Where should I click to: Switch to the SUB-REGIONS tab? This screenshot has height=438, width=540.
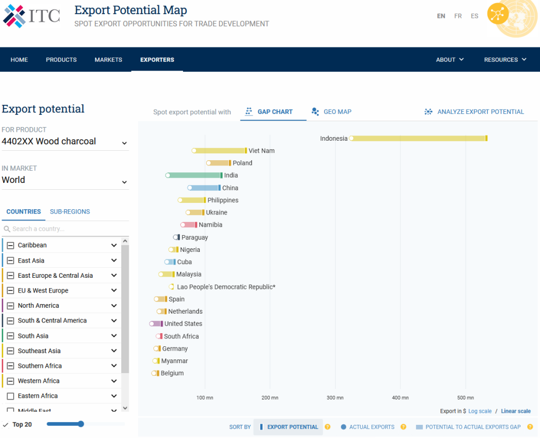point(70,211)
